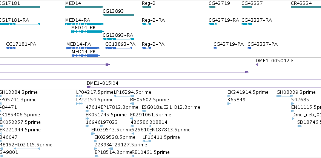Select transcript MED14-RB

pos(88,32)
